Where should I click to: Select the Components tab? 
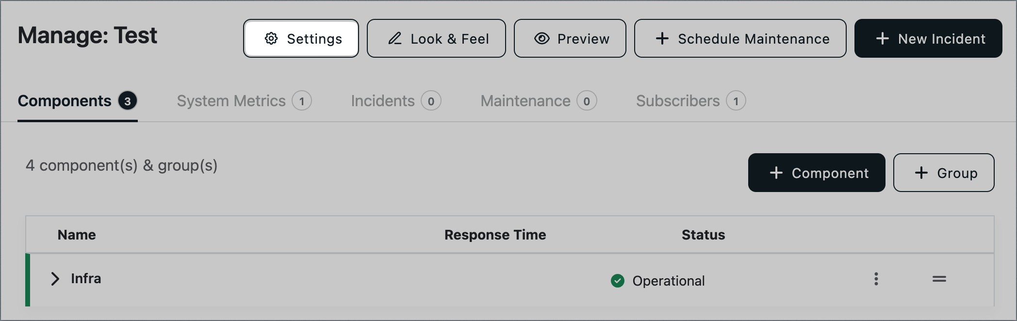pyautogui.click(x=78, y=101)
